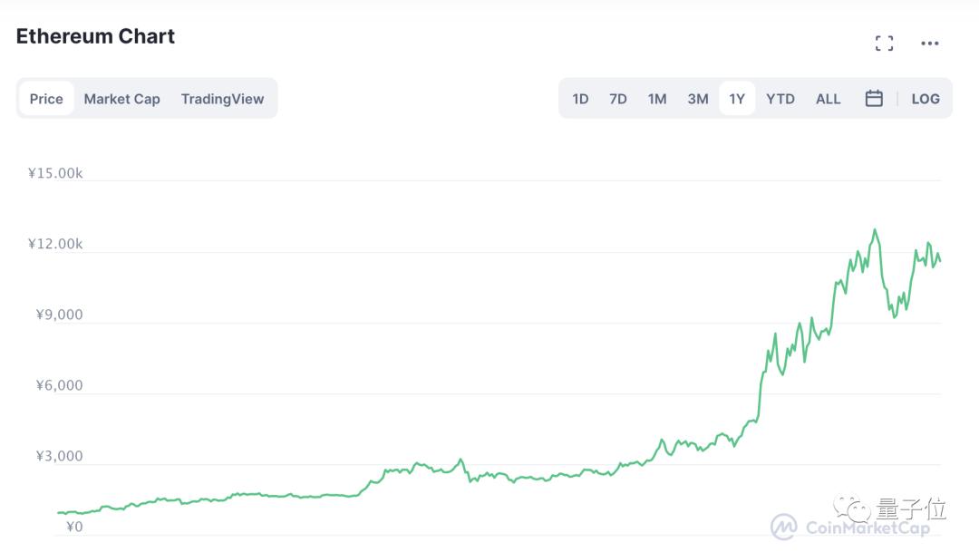Click the ¥3,000 y-axis label

59,456
